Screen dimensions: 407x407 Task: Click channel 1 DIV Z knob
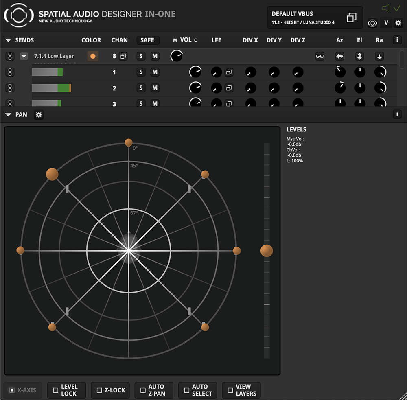[x=298, y=72]
